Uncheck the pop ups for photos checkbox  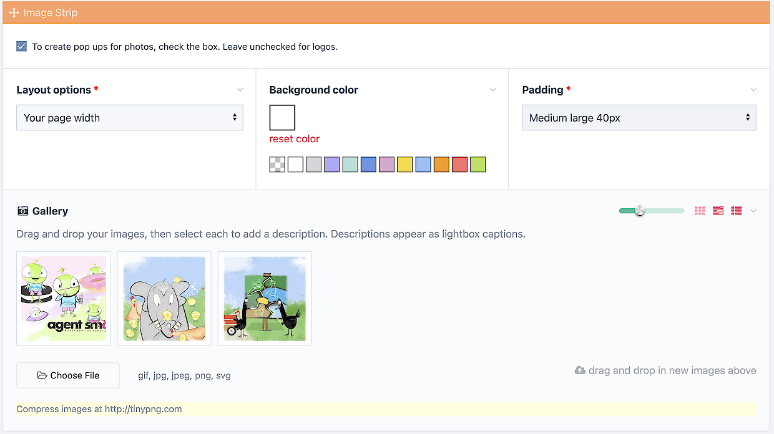pos(22,46)
